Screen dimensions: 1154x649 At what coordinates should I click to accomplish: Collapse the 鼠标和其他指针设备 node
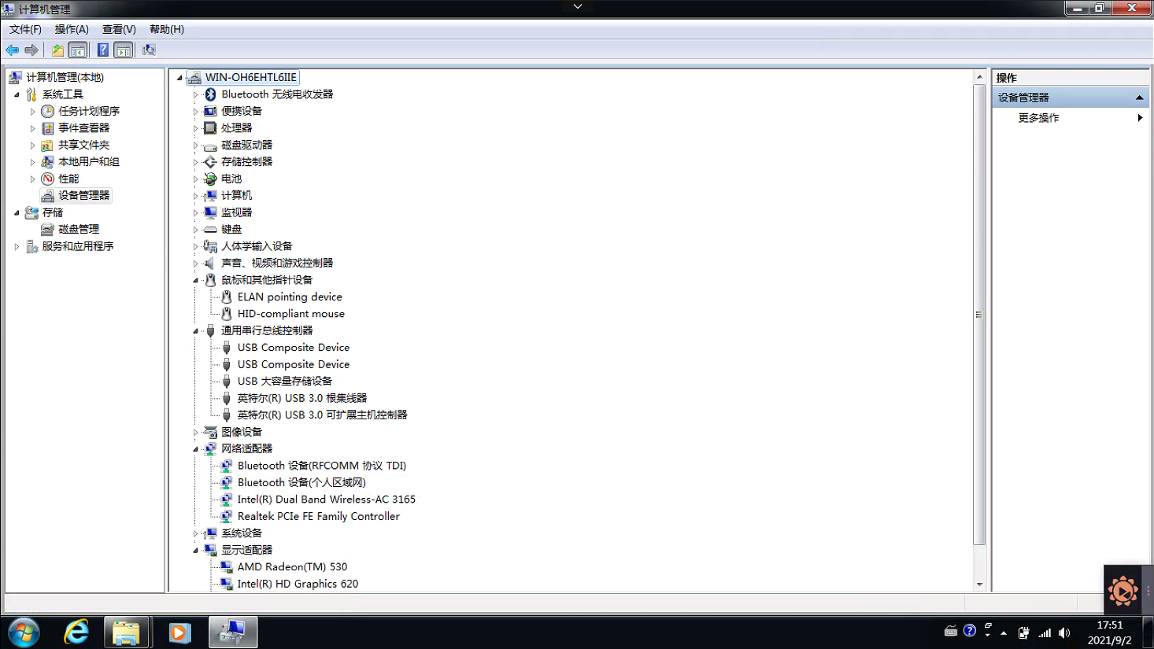[196, 281]
